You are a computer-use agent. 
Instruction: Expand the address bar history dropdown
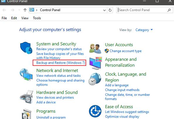[x=104, y=10]
